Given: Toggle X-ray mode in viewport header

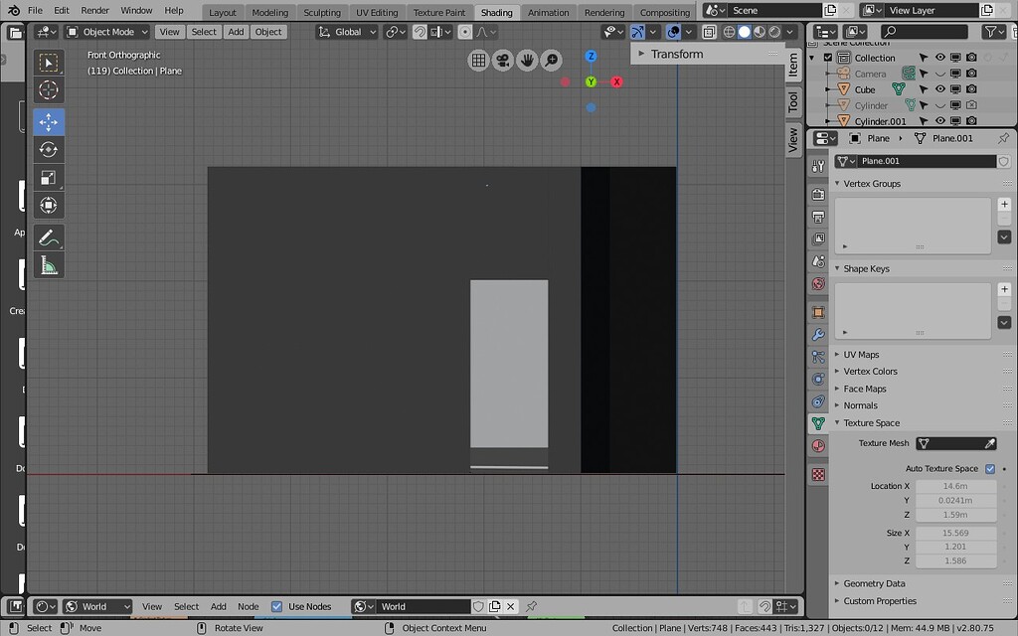Looking at the screenshot, I should (709, 32).
